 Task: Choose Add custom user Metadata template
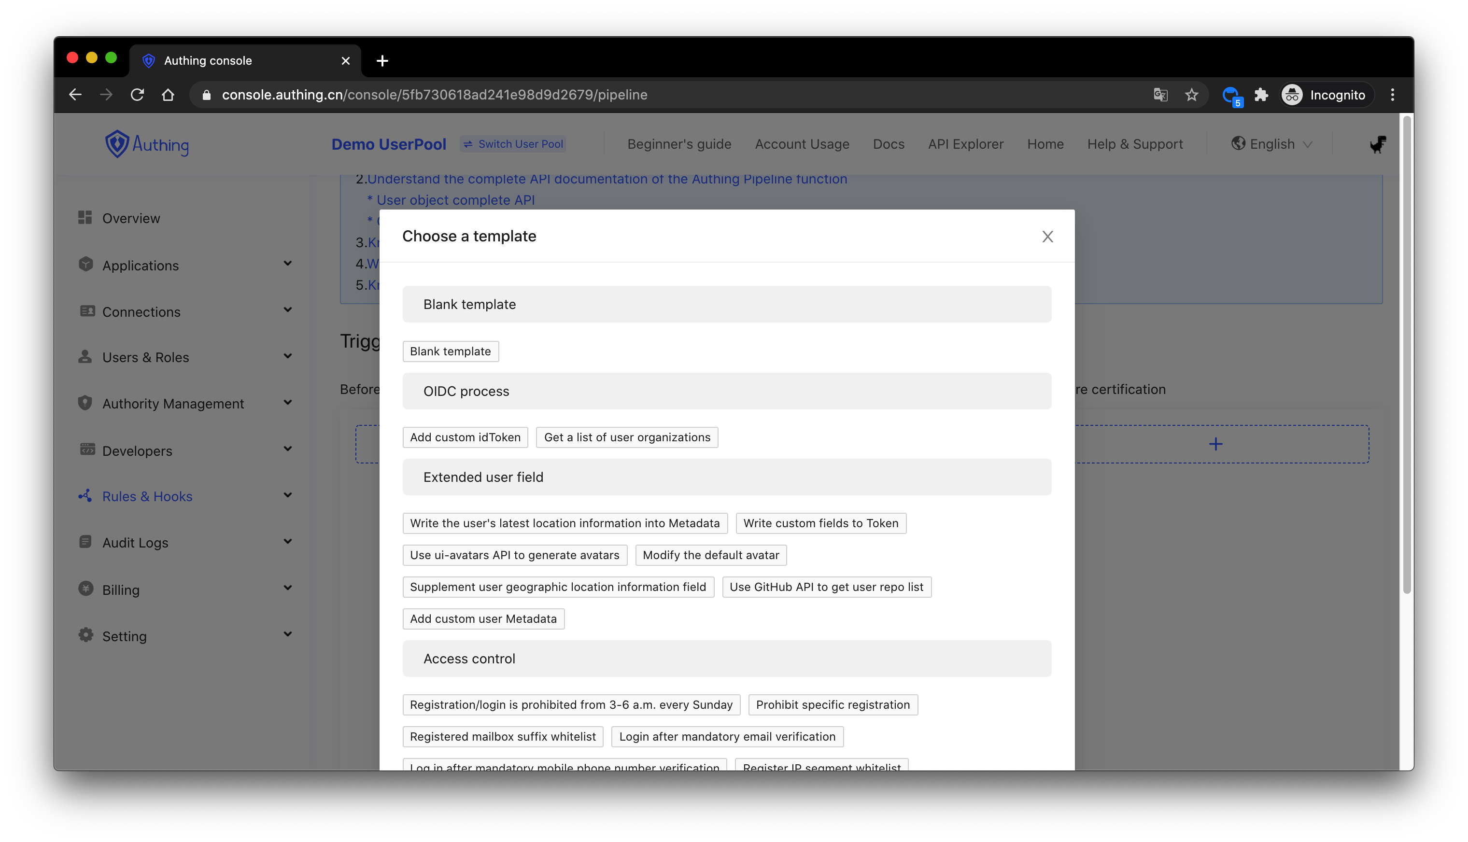coord(483,619)
